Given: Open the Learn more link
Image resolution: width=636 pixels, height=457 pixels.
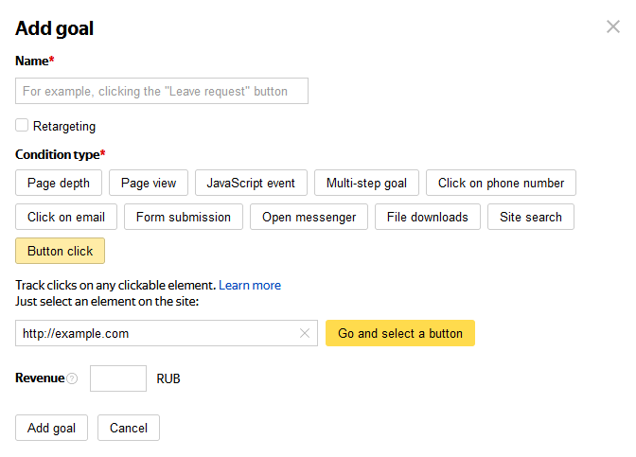Looking at the screenshot, I should pos(250,285).
